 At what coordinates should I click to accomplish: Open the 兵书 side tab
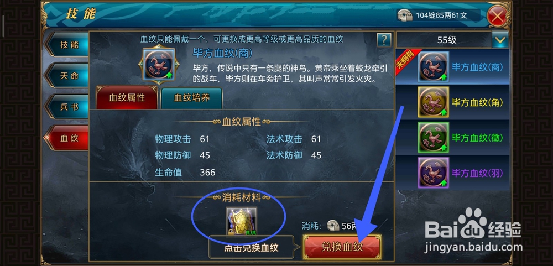click(x=67, y=107)
